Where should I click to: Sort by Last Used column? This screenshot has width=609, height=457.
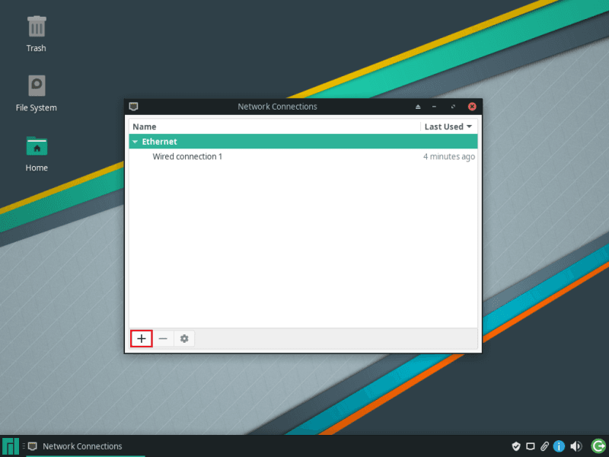tap(448, 126)
